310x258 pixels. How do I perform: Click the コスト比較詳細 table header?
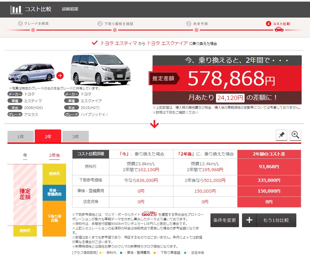(91, 154)
